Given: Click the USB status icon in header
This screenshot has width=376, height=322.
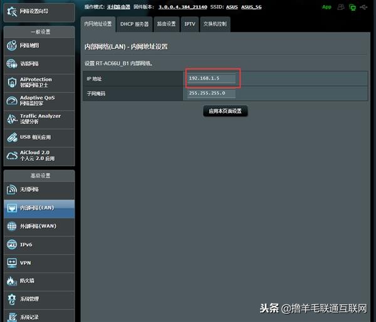Looking at the screenshot, I should click(x=363, y=8).
